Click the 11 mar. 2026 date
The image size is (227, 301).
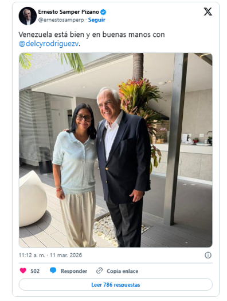65,255
